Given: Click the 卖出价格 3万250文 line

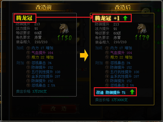Looking at the screenshot, I should 31,91.
